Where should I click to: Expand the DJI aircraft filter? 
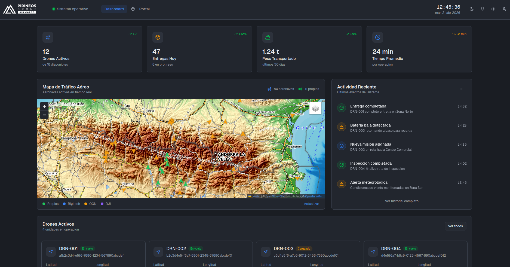106,204
